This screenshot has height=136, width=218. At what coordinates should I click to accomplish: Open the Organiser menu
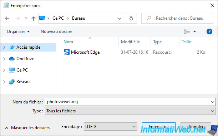click(x=18, y=31)
